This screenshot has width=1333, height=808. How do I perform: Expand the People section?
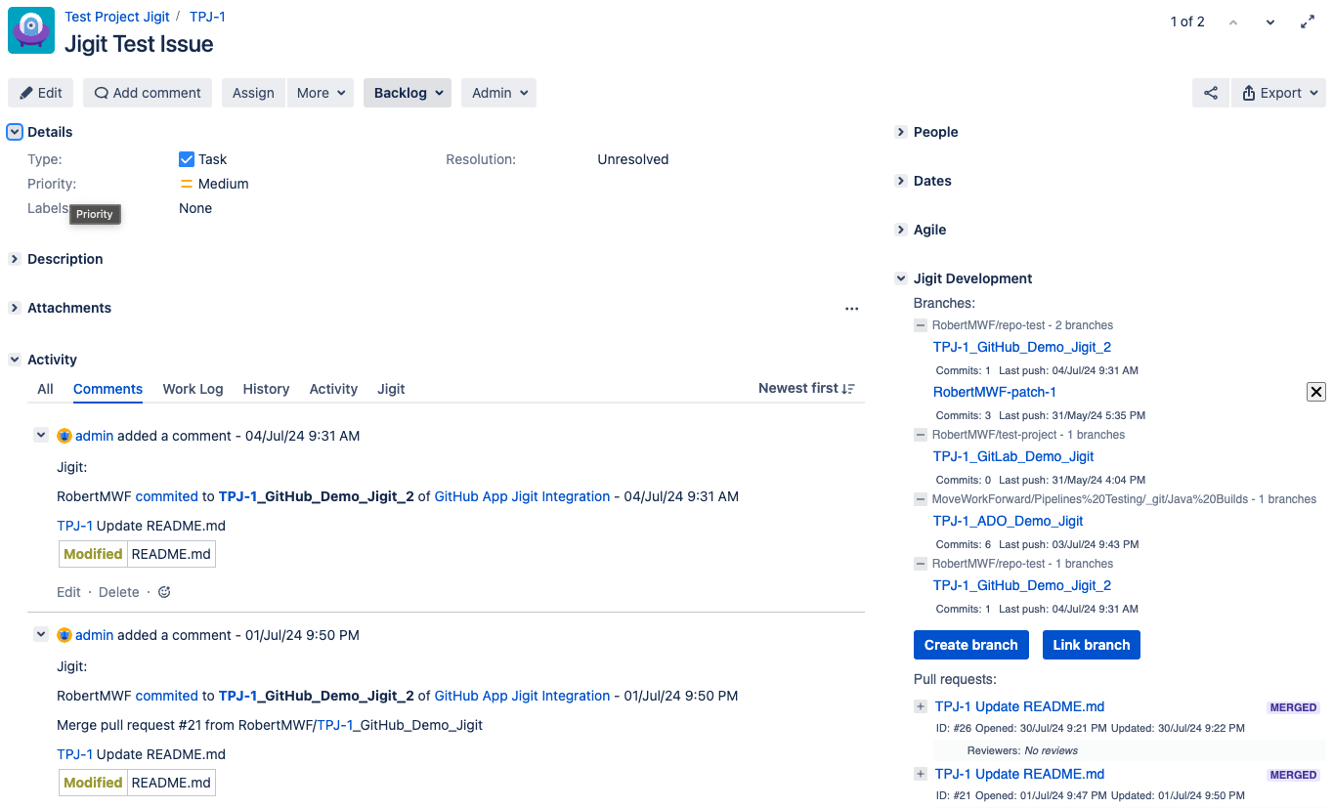pos(901,132)
